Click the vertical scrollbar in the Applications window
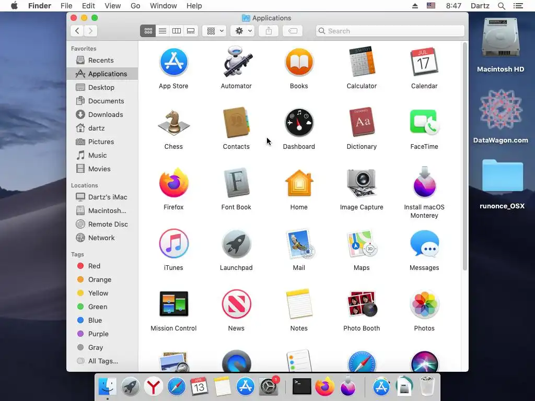 (x=464, y=157)
